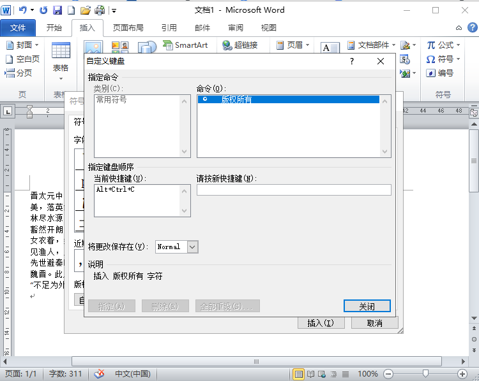Image resolution: width=479 pixels, height=381 pixels.
Task: Switch to the 视图 view tab
Action: click(x=268, y=28)
